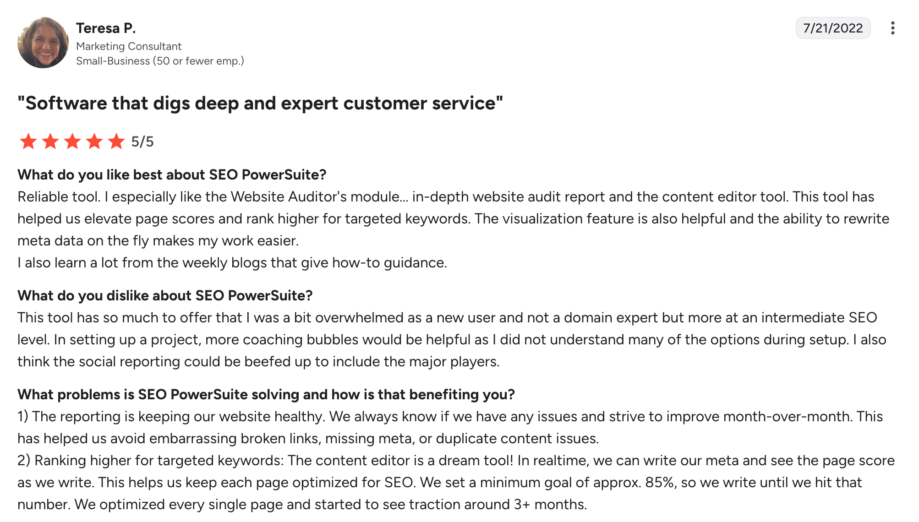Click the fourth red rating star
The height and width of the screenshot is (522, 919).
[x=94, y=141]
